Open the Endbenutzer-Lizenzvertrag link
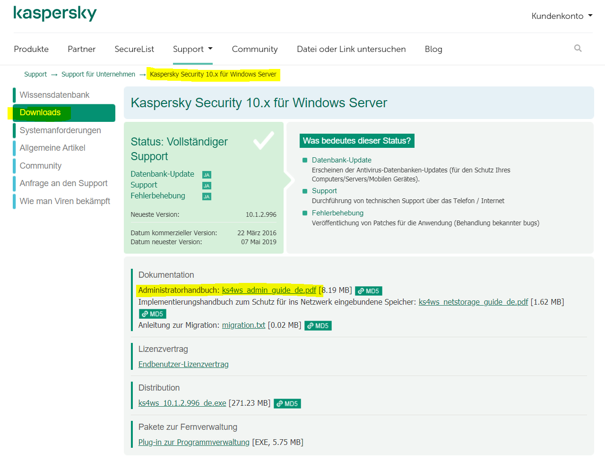The width and height of the screenshot is (605, 461). coord(183,364)
